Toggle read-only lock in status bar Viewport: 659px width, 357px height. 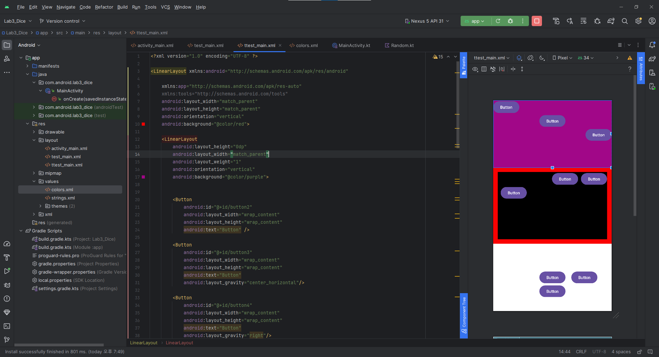[639, 352]
